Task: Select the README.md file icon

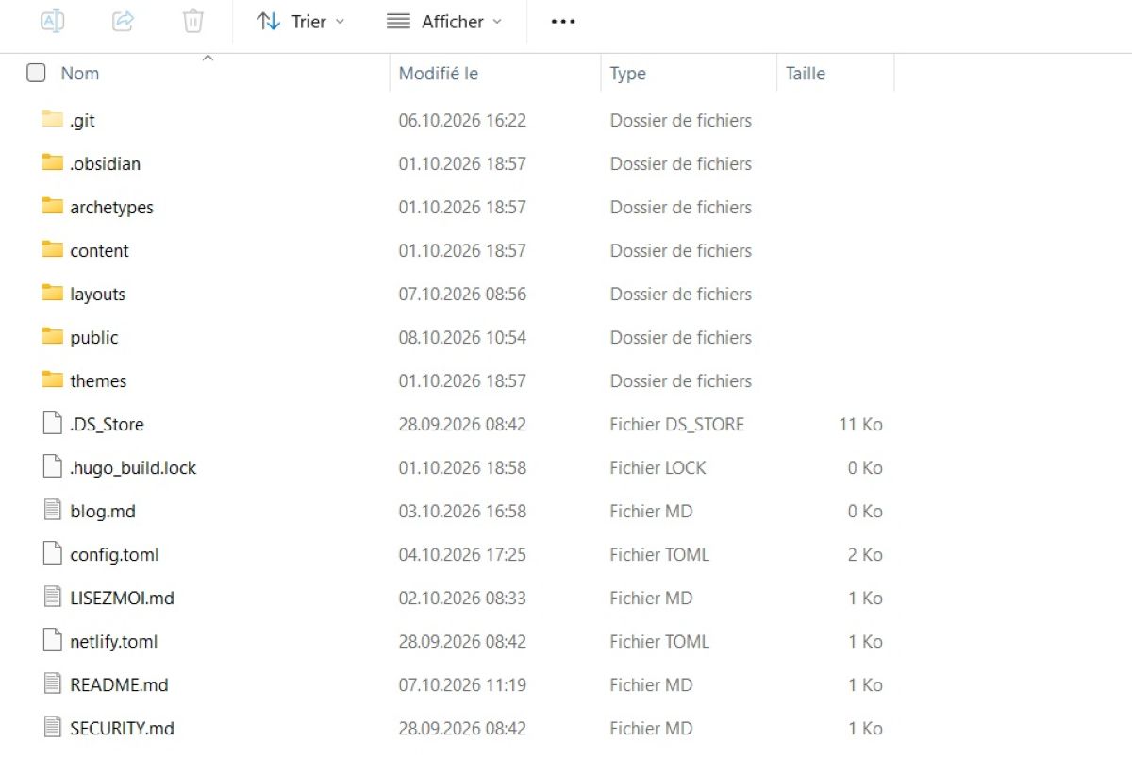Action: pos(53,684)
